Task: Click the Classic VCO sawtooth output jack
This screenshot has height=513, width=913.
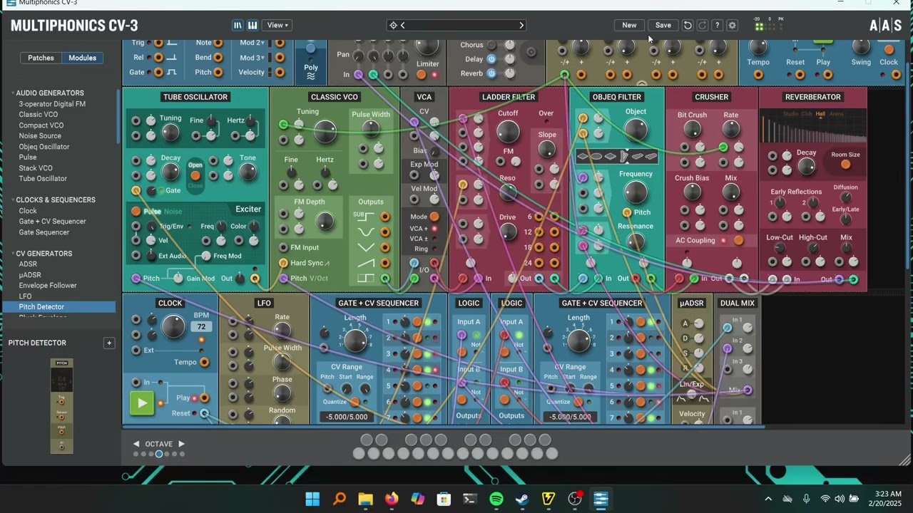Action: [x=385, y=263]
